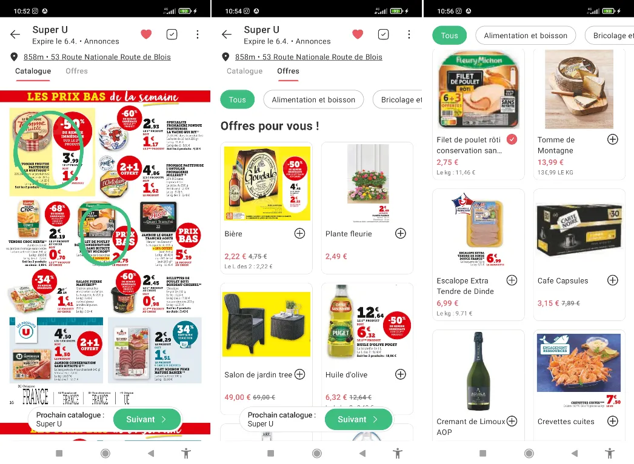
Task: Tap back arrow in Catalogue screen header
Action: click(15, 35)
